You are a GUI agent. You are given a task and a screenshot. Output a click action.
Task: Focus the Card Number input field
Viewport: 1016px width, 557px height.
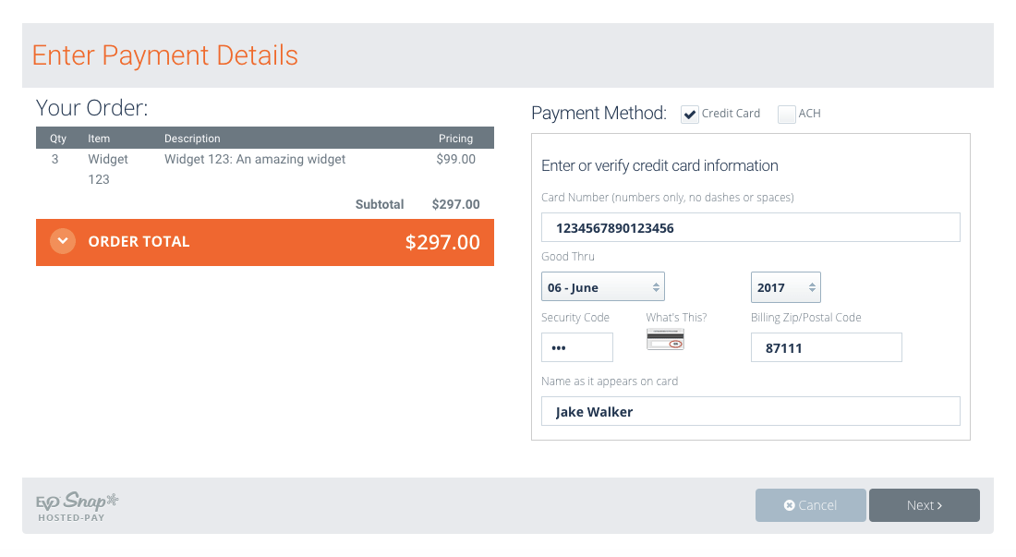[x=750, y=227]
